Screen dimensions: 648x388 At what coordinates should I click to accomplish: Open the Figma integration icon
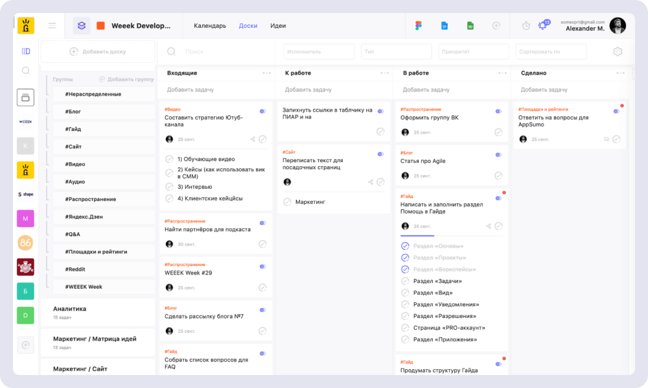pos(419,26)
